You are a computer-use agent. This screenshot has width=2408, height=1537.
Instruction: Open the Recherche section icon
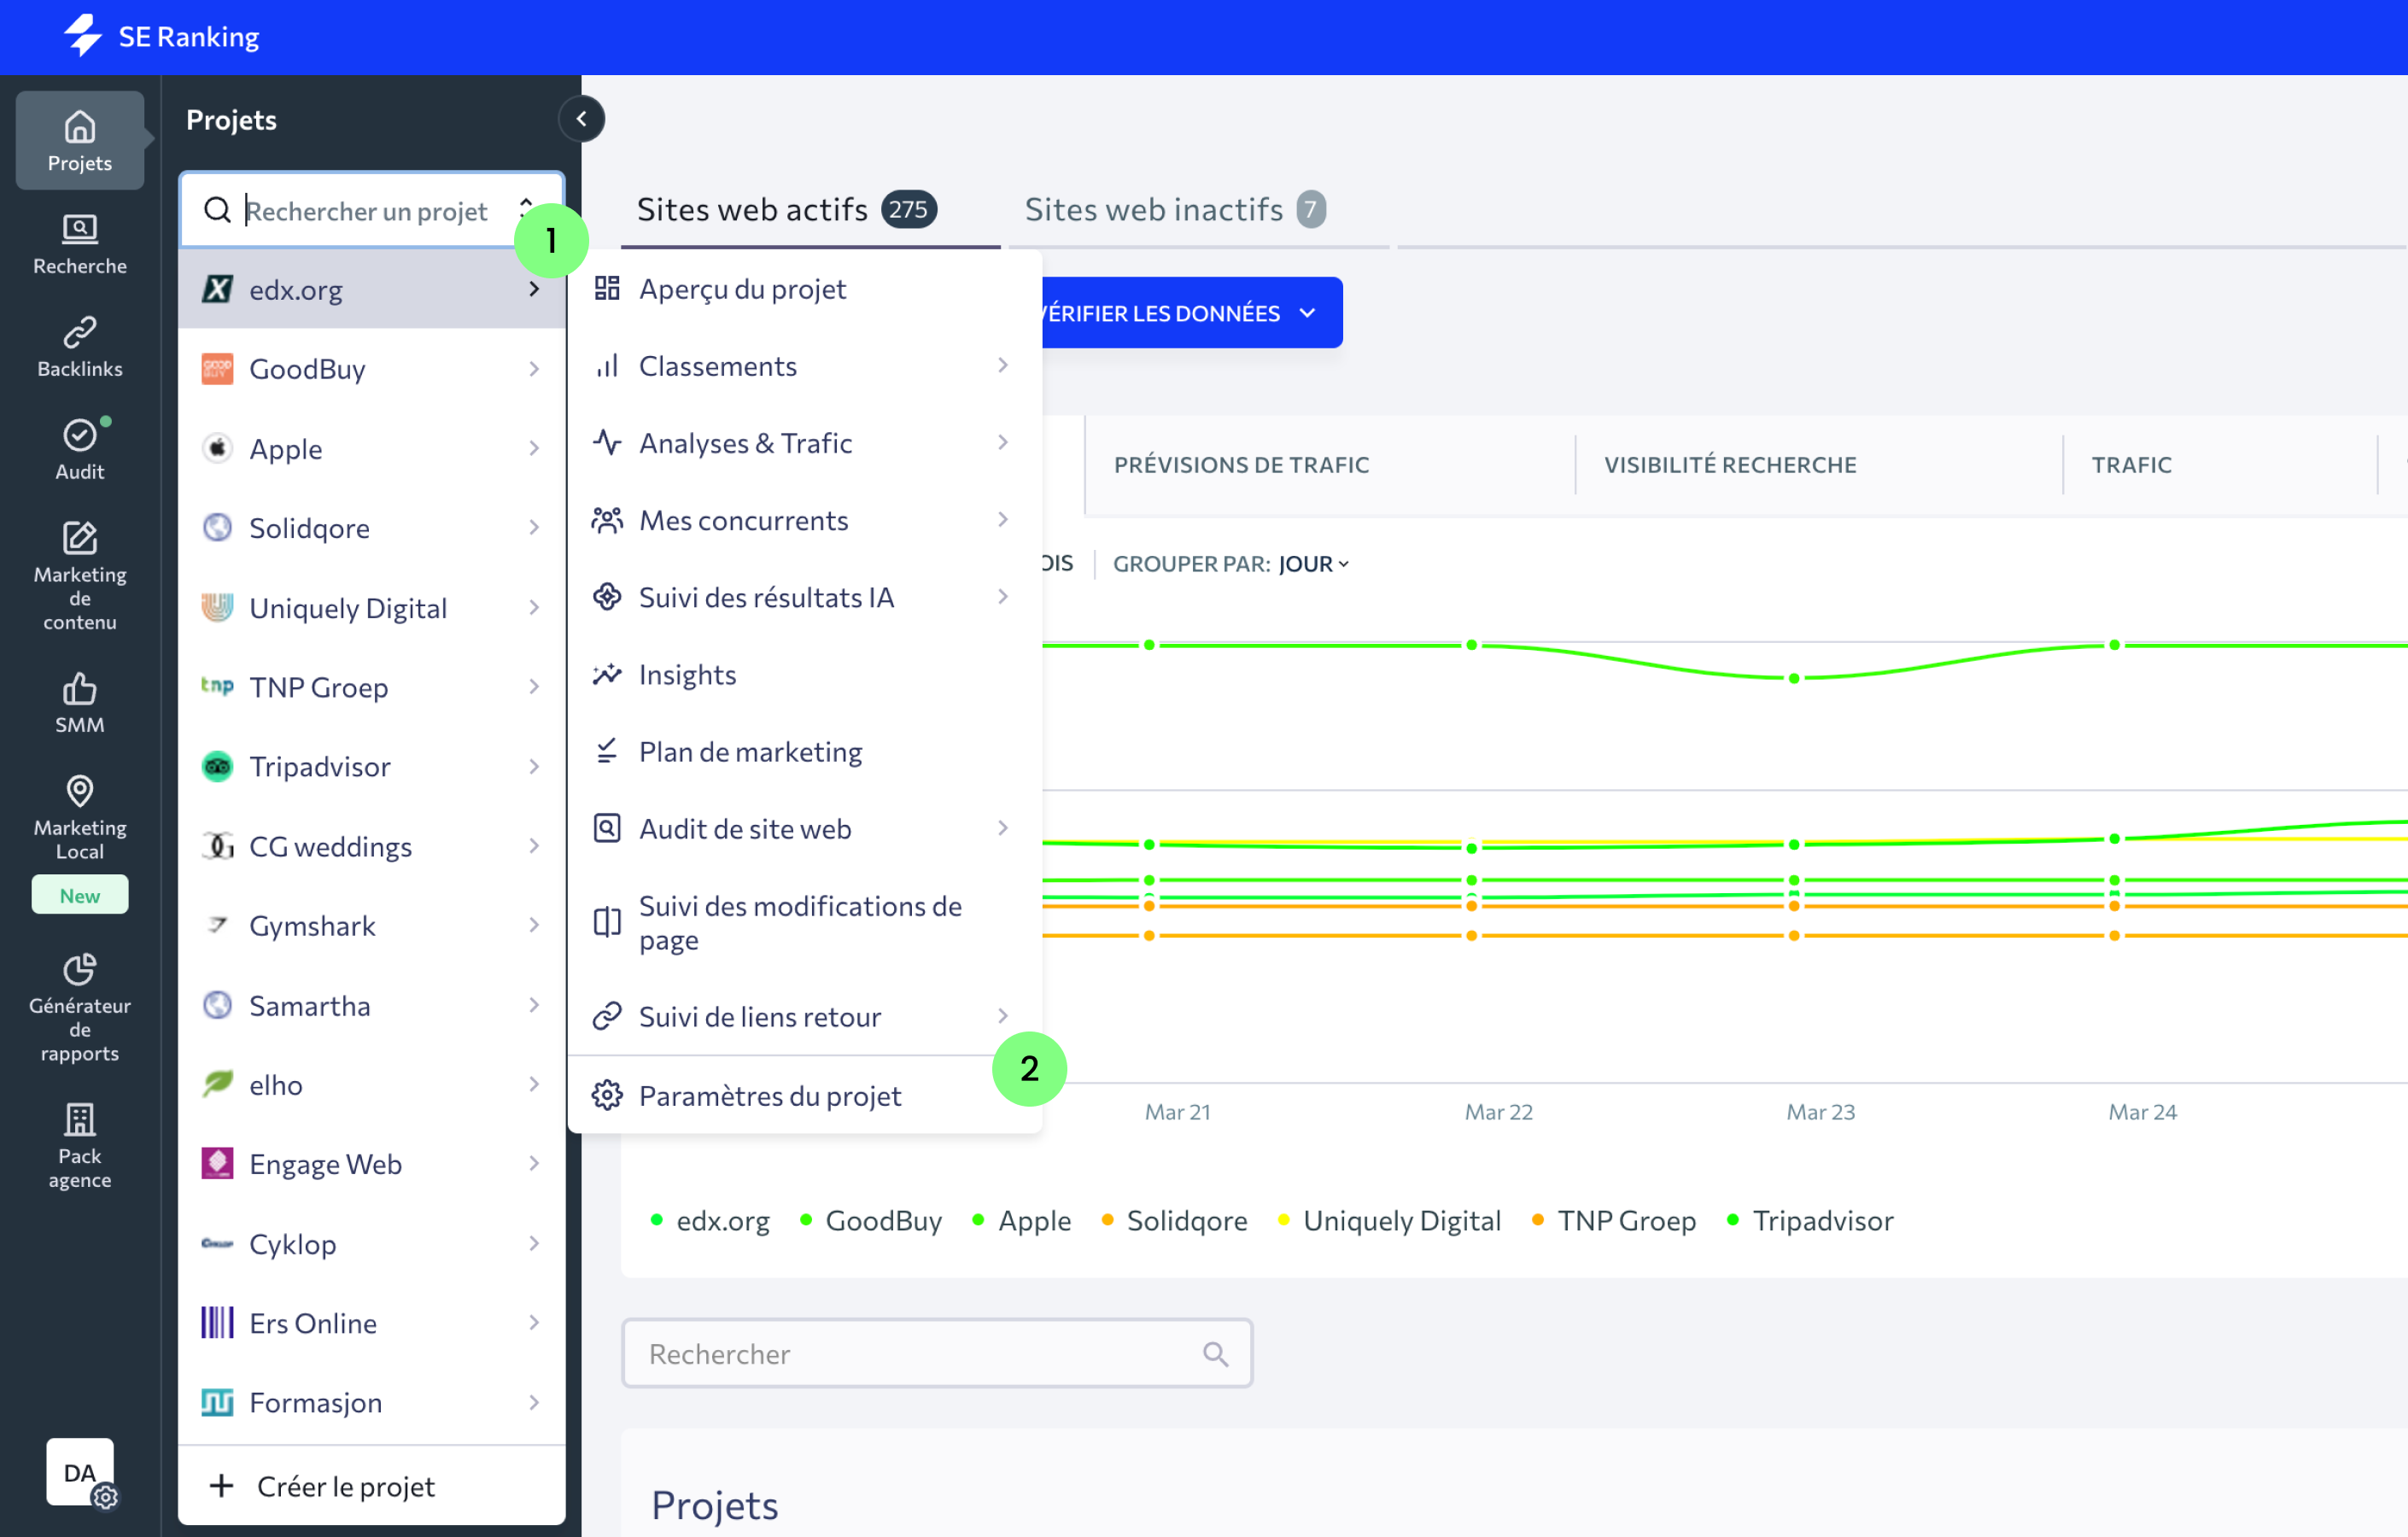click(80, 230)
